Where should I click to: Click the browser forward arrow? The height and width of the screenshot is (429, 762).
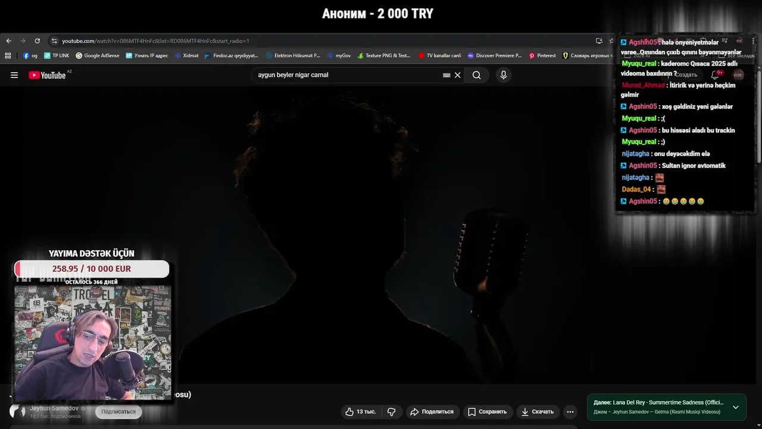[x=23, y=41]
